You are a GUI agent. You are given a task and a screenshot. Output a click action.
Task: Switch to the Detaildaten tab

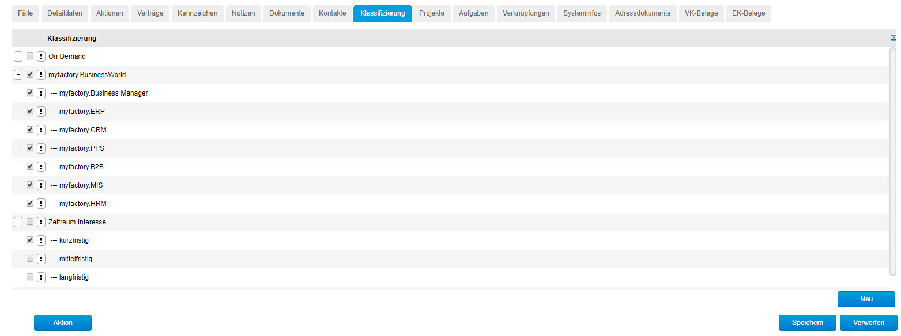click(65, 13)
